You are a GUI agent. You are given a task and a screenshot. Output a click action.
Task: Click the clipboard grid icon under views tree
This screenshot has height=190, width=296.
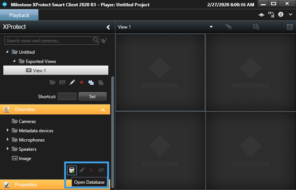coord(101,82)
